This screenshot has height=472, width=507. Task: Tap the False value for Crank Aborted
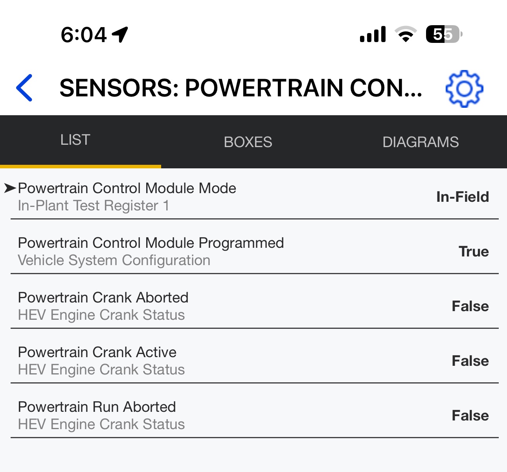[470, 306]
